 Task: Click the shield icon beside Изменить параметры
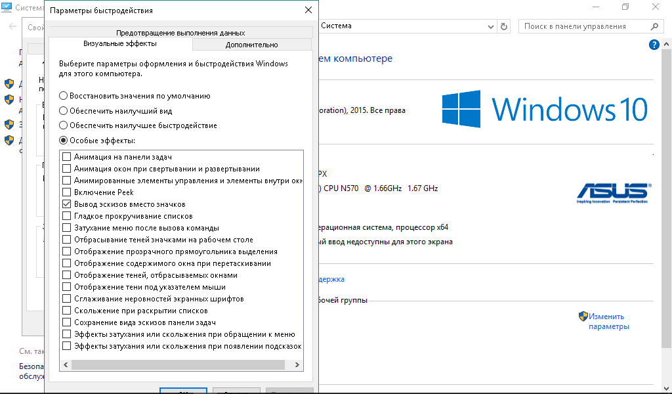(583, 317)
